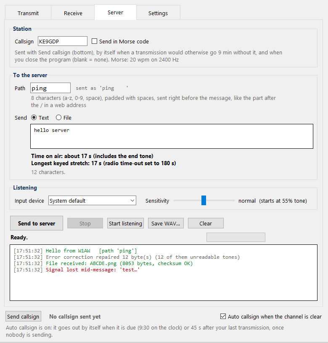Click 'Longest keyed stretch: 17 s' text

tap(103, 163)
